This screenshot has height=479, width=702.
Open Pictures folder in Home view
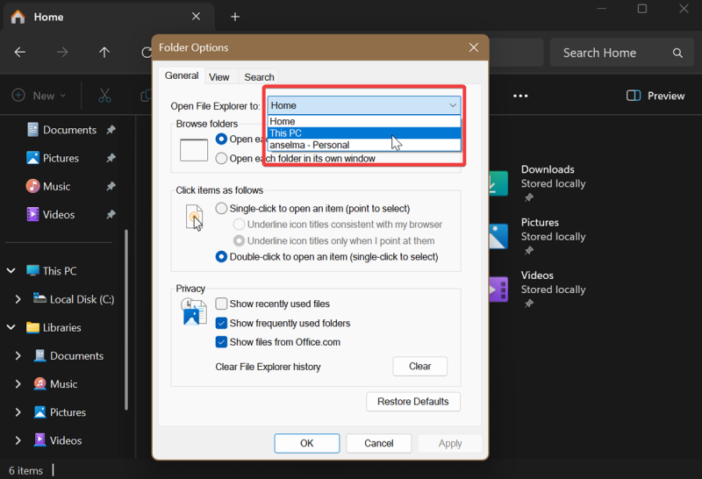tap(539, 236)
